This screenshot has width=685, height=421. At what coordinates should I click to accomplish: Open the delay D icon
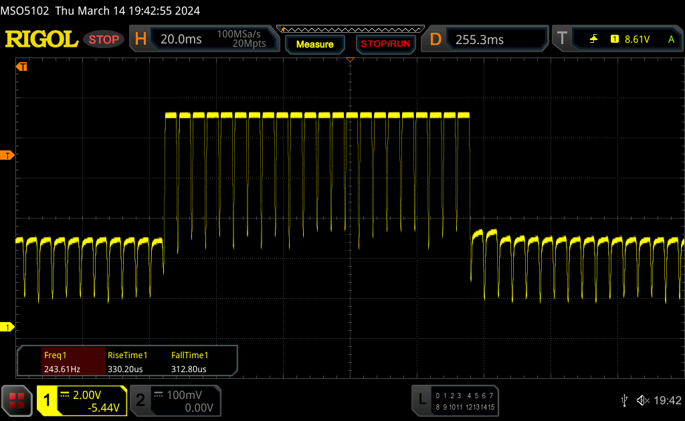coord(435,39)
